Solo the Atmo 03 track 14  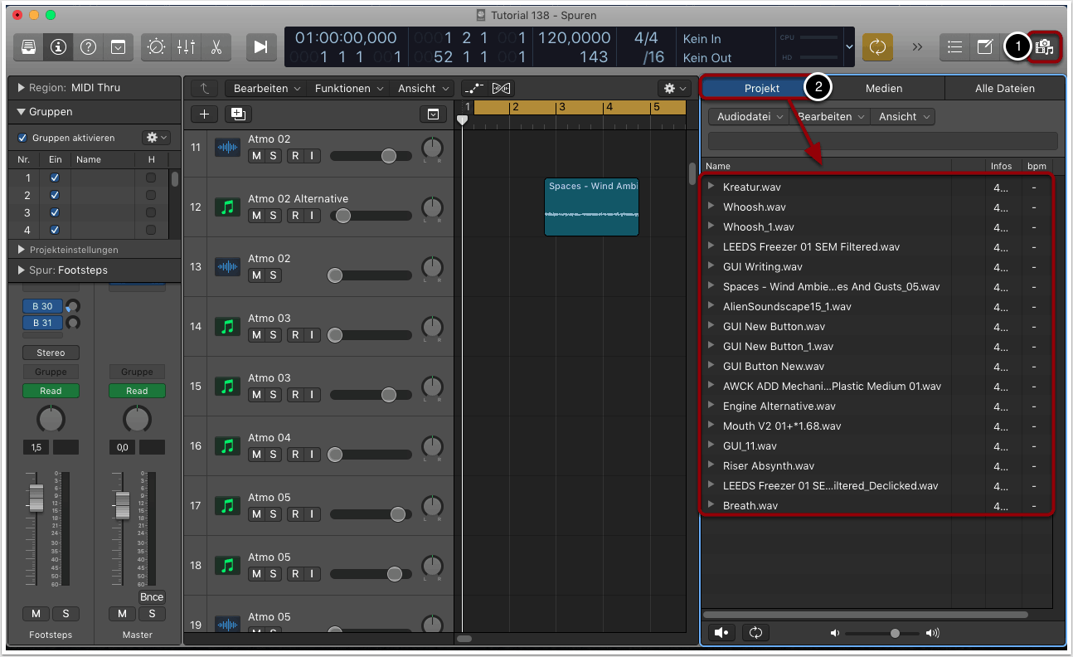pos(273,335)
